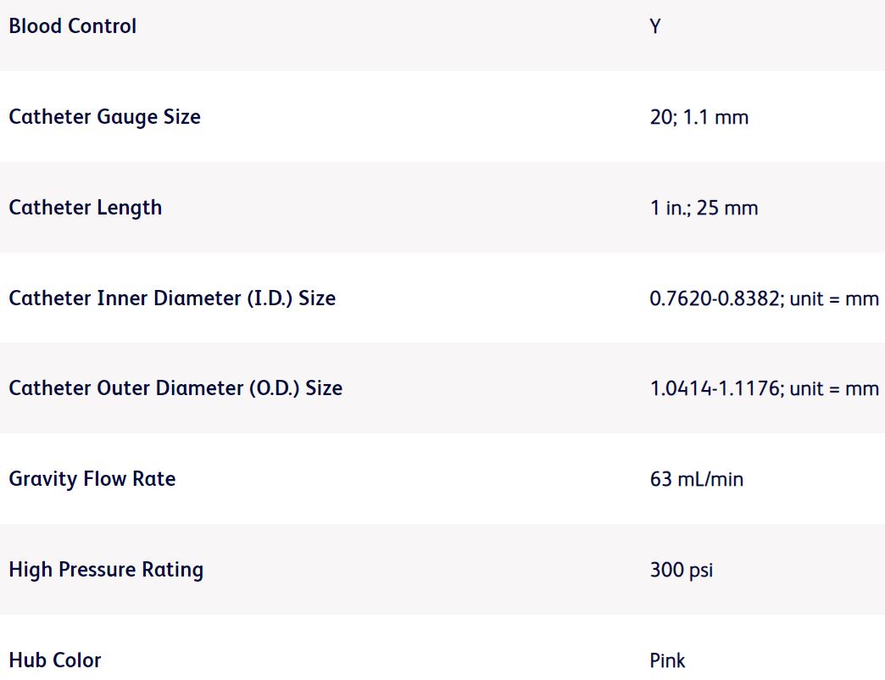Select the 0.7620-0.8382 inner diameter range

pos(715,298)
